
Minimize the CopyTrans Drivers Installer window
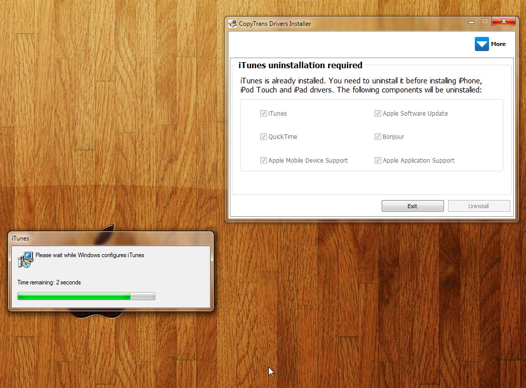(471, 22)
